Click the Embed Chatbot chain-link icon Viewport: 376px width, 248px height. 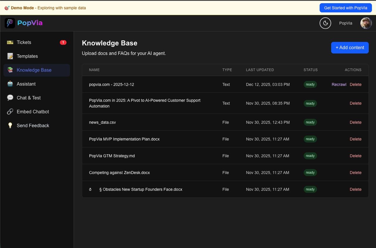coord(10,112)
